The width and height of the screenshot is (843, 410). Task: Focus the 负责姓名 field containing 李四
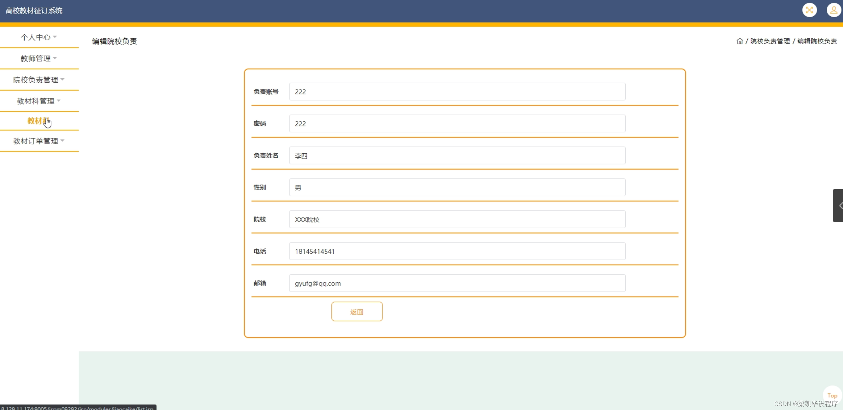tap(457, 156)
